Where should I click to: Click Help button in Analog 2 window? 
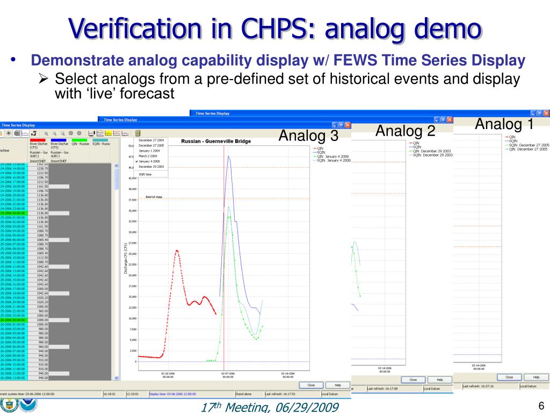(440, 380)
